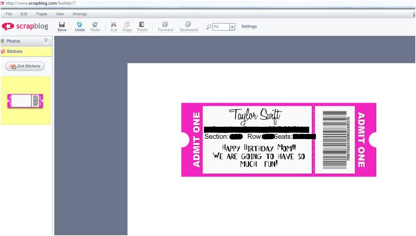Open the File menu
The image size is (416, 236).
point(9,14)
